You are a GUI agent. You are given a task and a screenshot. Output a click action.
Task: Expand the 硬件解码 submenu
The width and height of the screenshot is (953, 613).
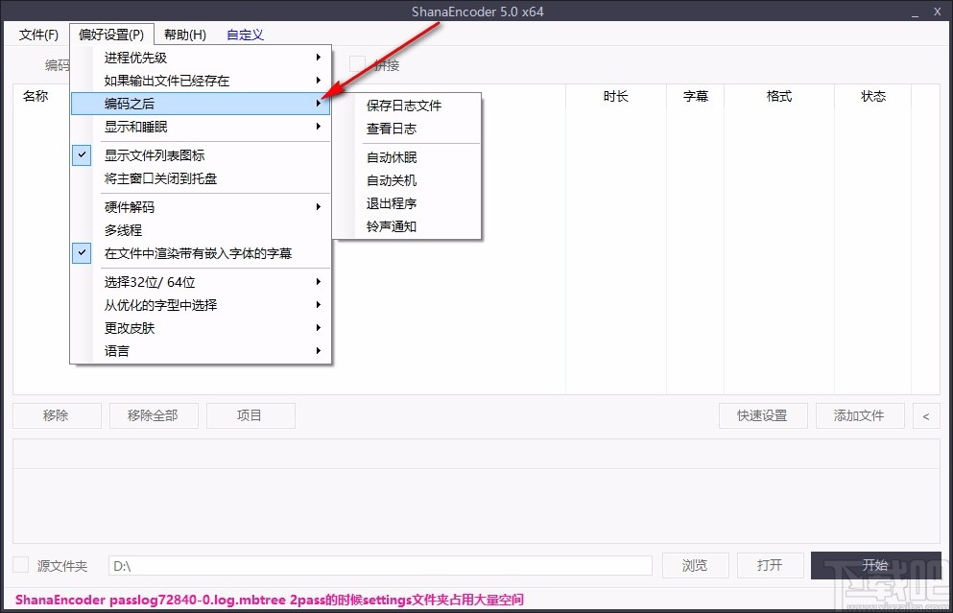(128, 206)
